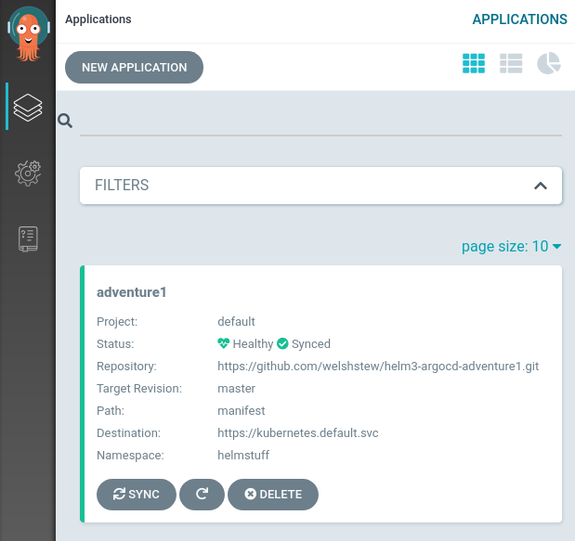
Task: Click the APPLICATIONS header title
Action: click(x=519, y=19)
